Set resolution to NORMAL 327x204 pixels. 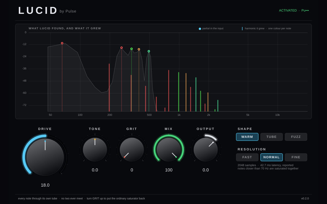coord(272,157)
